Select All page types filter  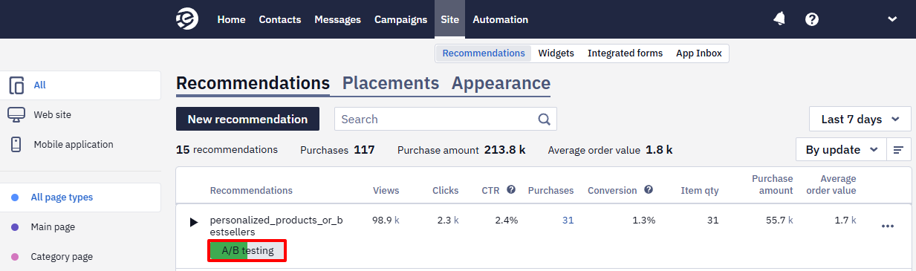click(80, 197)
